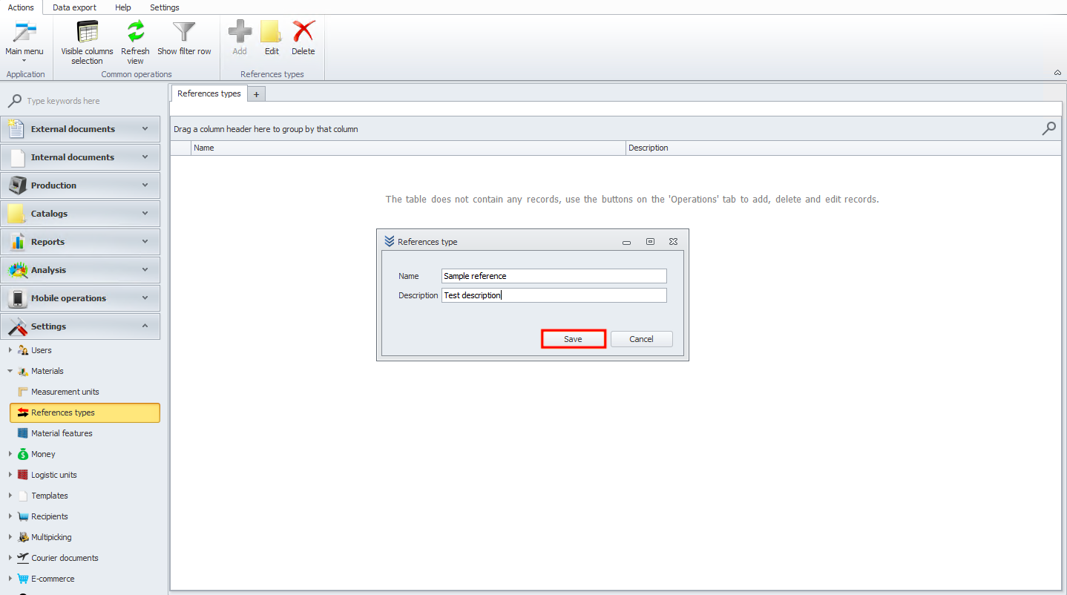Maximize the References type dialog
The width and height of the screenshot is (1067, 595).
[x=650, y=242]
